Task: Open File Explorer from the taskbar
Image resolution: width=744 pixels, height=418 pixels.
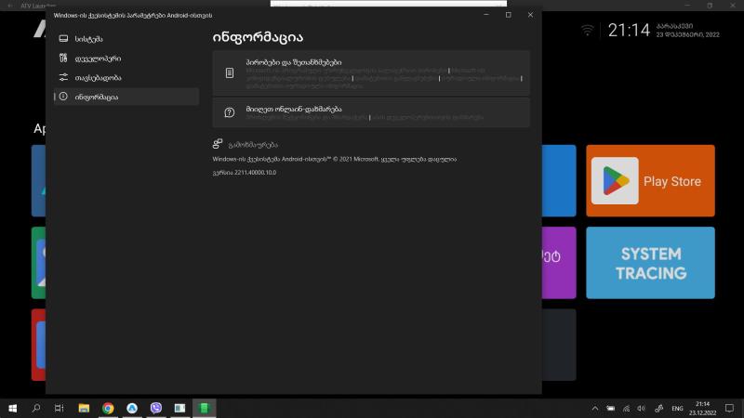Action: (x=84, y=408)
